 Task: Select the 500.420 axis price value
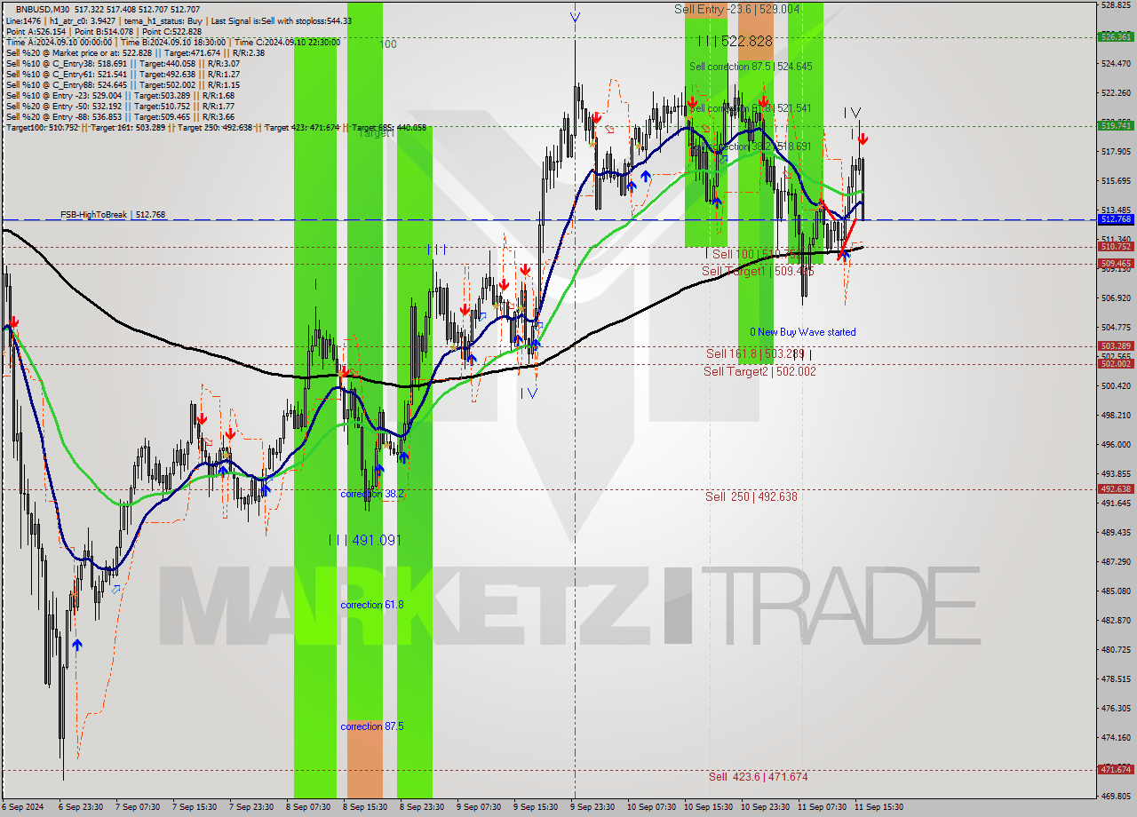1115,385
